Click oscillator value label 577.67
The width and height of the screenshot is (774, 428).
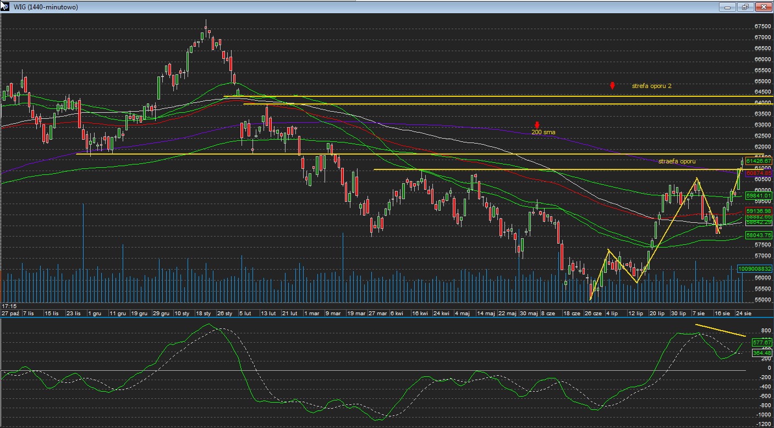761,342
